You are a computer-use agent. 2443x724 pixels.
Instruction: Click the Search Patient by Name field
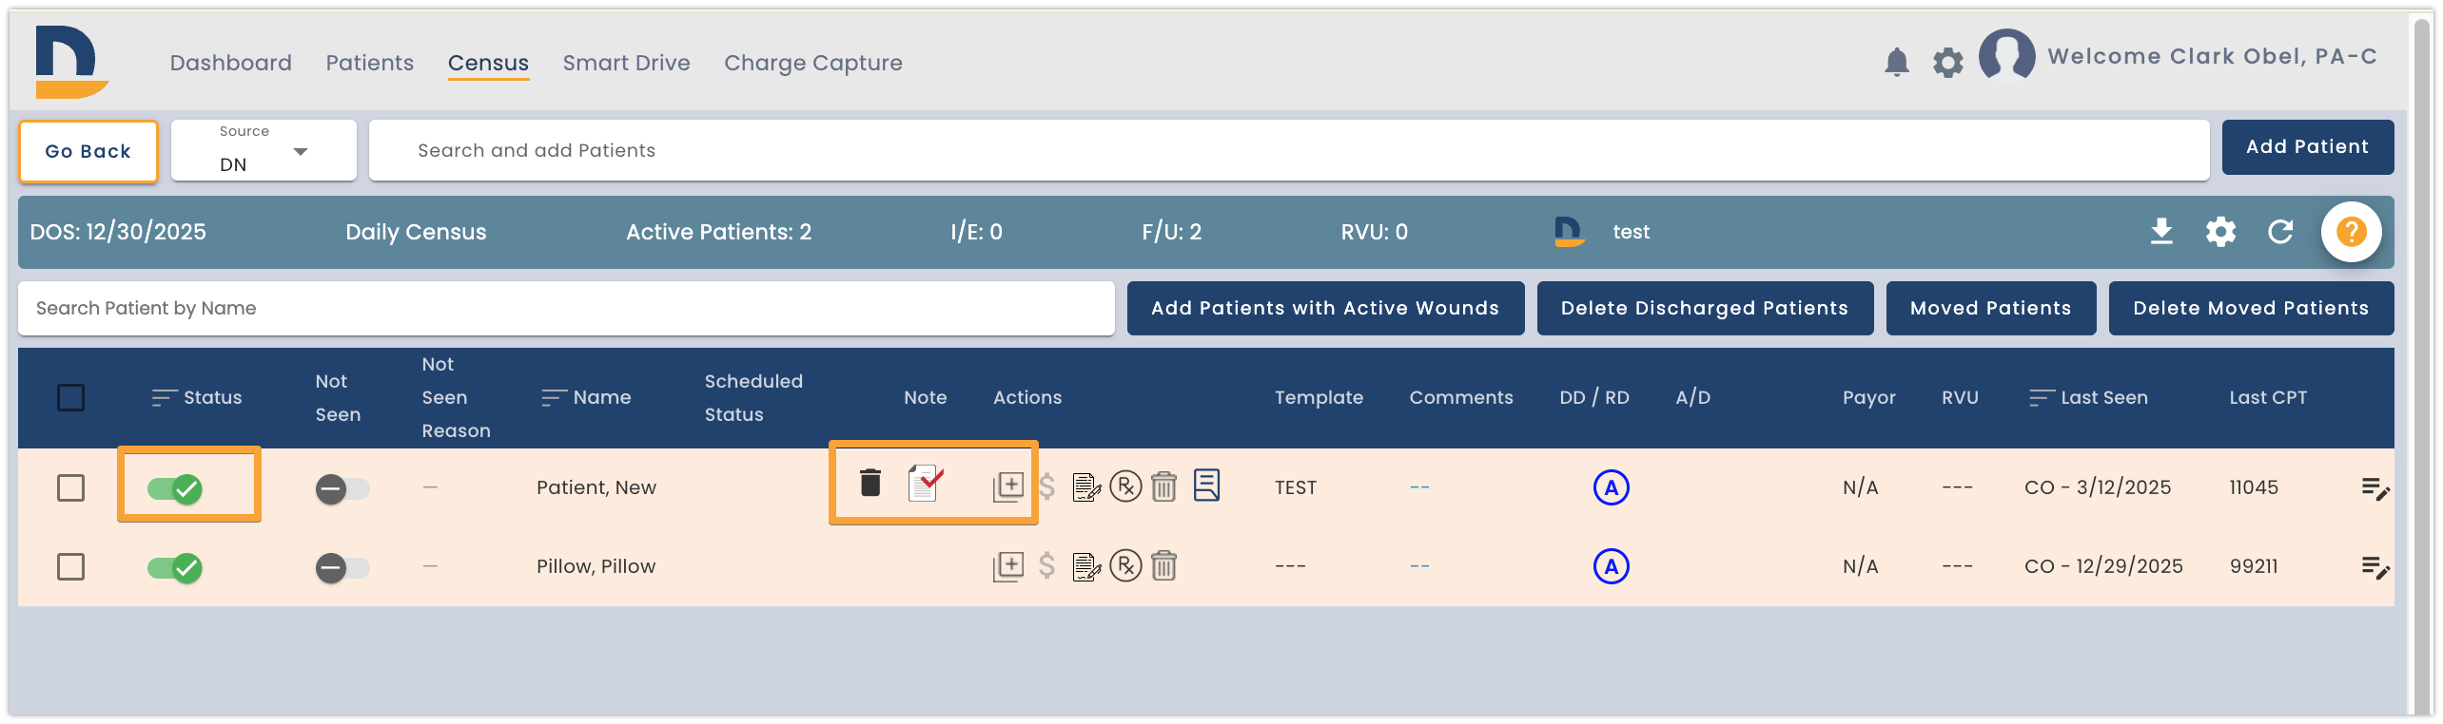click(x=566, y=308)
